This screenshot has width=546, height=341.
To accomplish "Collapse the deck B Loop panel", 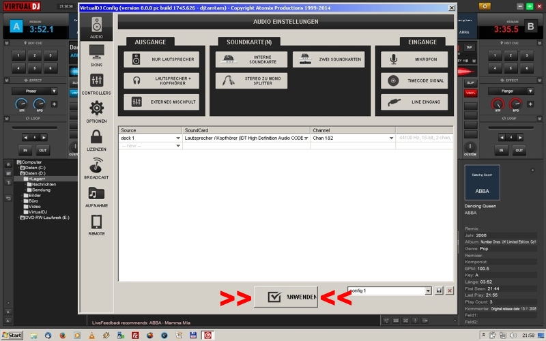I will point(539,119).
